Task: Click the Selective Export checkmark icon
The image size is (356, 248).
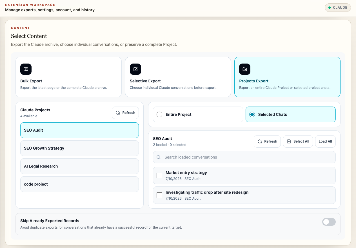Action: tap(135, 69)
